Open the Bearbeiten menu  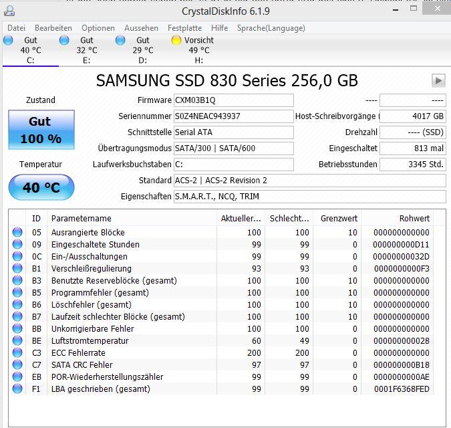click(53, 28)
